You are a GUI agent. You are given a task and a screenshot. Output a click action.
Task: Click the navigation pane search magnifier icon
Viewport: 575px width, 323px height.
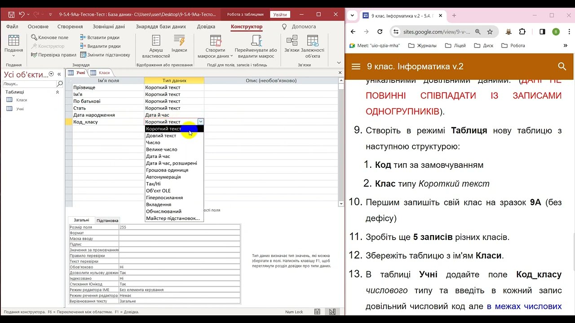tap(60, 84)
